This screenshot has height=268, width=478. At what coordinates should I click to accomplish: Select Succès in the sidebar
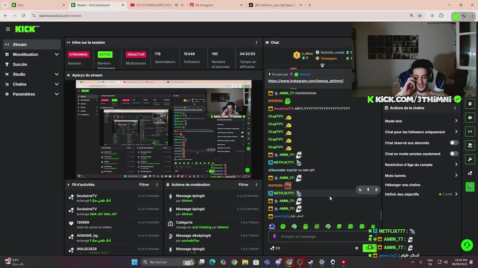pyautogui.click(x=32, y=64)
